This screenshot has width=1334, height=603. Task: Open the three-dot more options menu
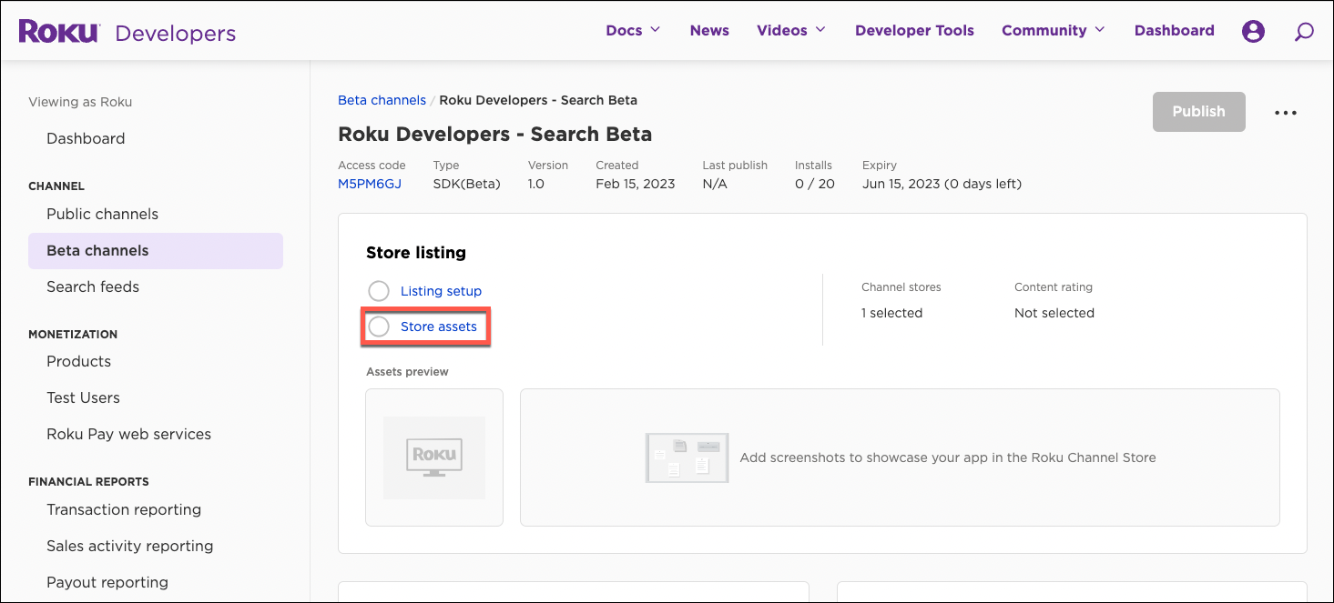pyautogui.click(x=1285, y=113)
